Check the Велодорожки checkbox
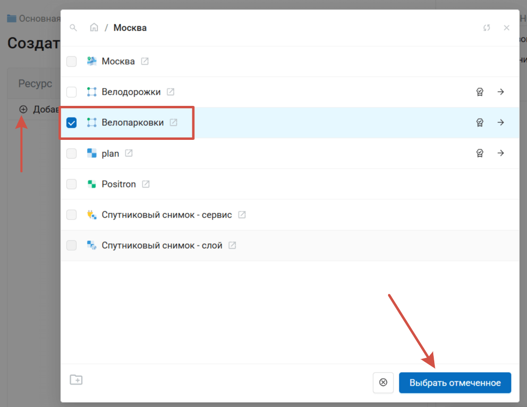The width and height of the screenshot is (527, 407). [x=71, y=92]
